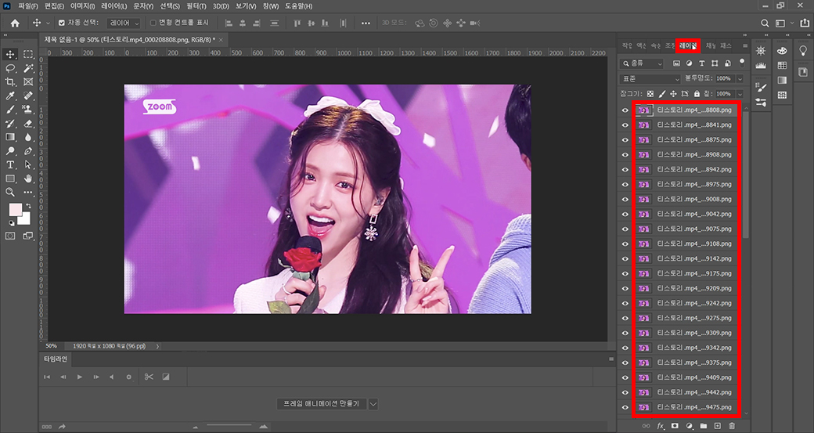814x433 pixels.
Task: Hide layer ending 9042.png
Action: pyautogui.click(x=625, y=214)
